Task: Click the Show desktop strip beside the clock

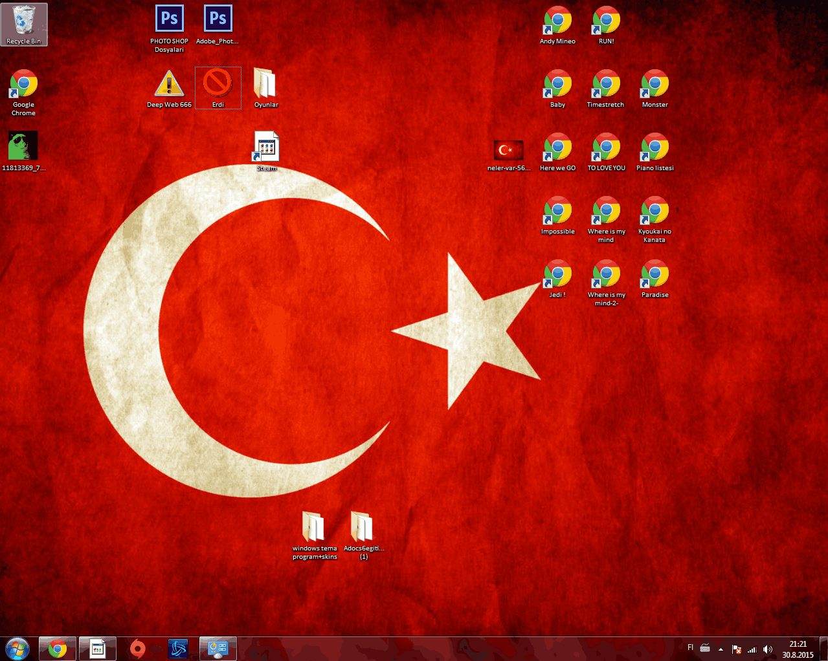Action: 823,649
